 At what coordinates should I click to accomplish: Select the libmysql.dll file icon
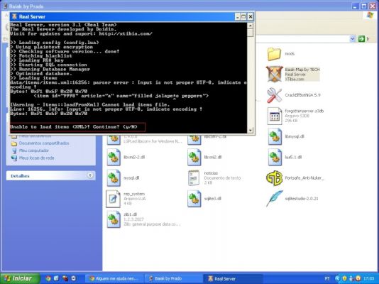coord(275,136)
